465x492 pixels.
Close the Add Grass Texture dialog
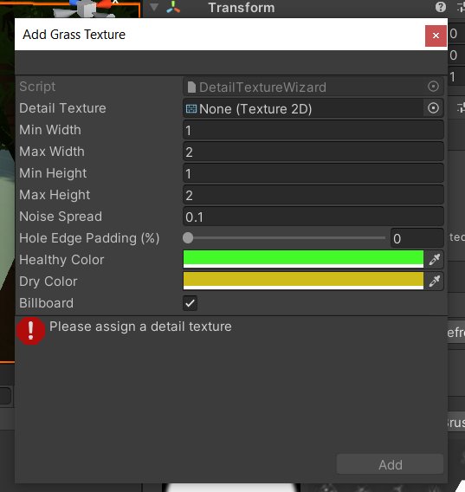[x=436, y=36]
